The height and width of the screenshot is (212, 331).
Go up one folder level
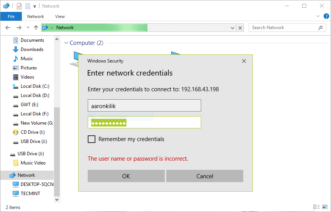(x=36, y=28)
